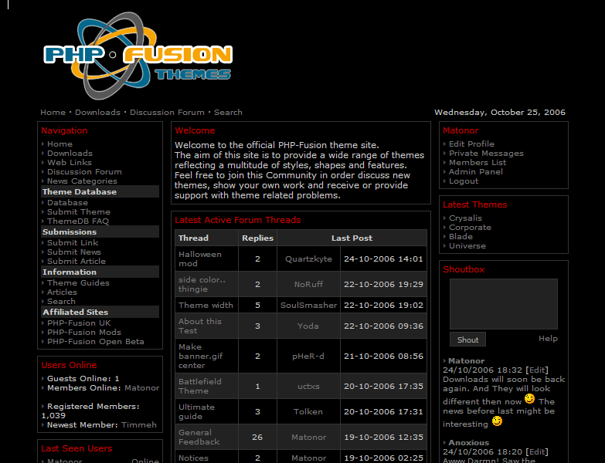This screenshot has width=605, height=463.
Task: Open Downloads in top navigation bar
Action: (97, 113)
